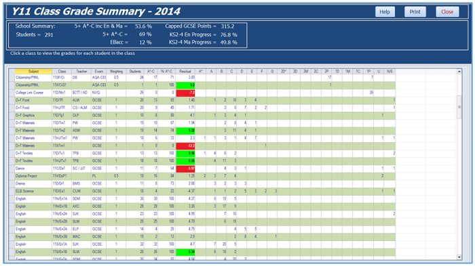Open the Help button
This screenshot has height=266, width=475.
click(385, 12)
